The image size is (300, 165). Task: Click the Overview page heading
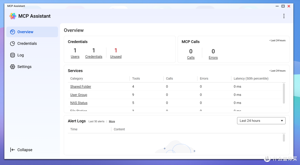tap(74, 30)
